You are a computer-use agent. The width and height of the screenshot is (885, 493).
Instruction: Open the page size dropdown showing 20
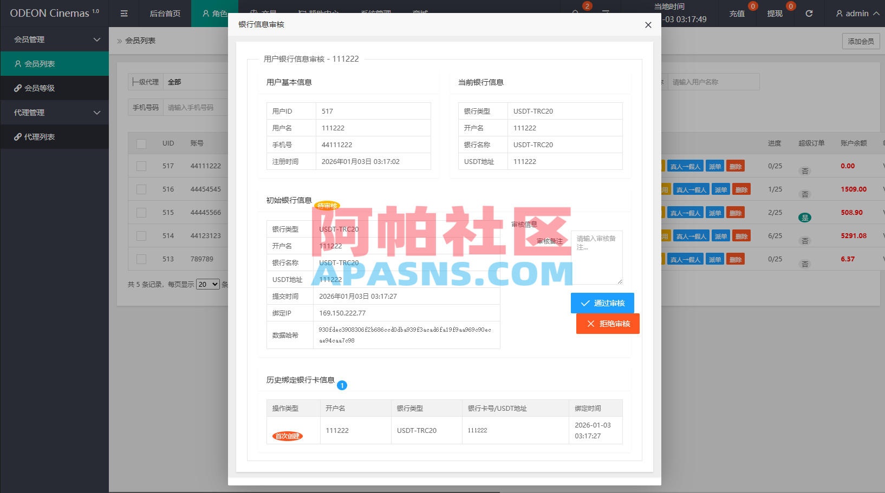coord(208,284)
